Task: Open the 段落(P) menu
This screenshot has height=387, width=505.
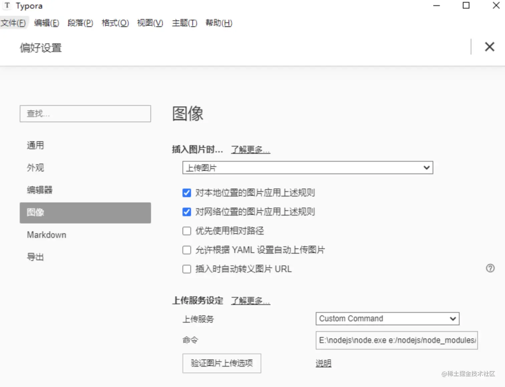Action: click(x=80, y=23)
